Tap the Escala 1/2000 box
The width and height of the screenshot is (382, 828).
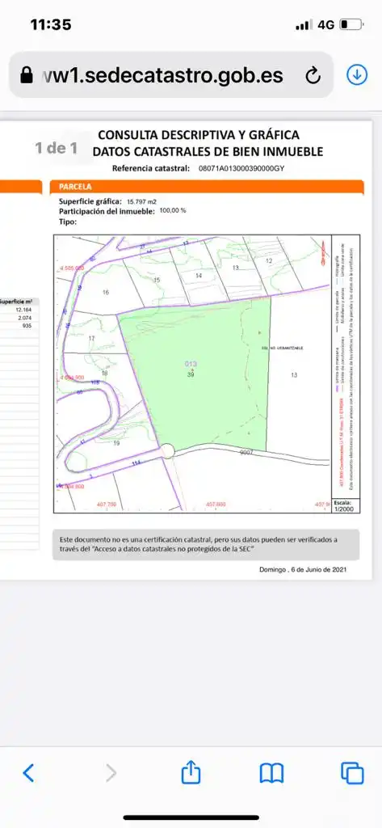(x=345, y=505)
